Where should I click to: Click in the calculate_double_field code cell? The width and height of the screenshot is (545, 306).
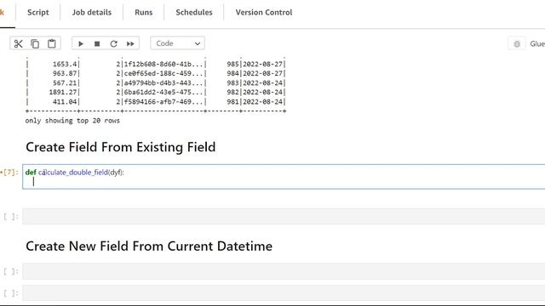pyautogui.click(x=284, y=177)
